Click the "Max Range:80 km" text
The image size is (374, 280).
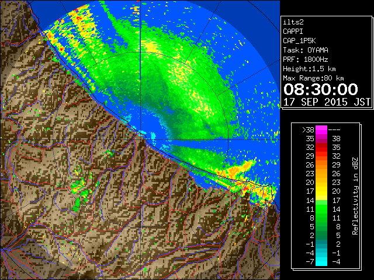[x=313, y=78]
